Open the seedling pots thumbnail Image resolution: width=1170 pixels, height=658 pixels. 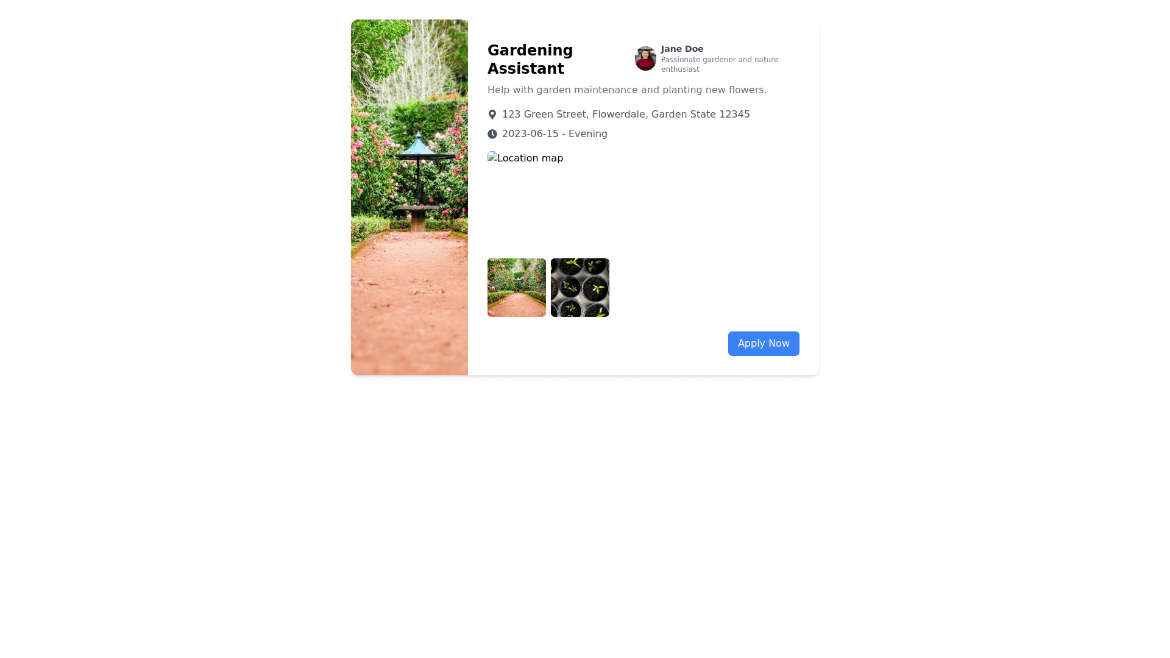(x=580, y=288)
